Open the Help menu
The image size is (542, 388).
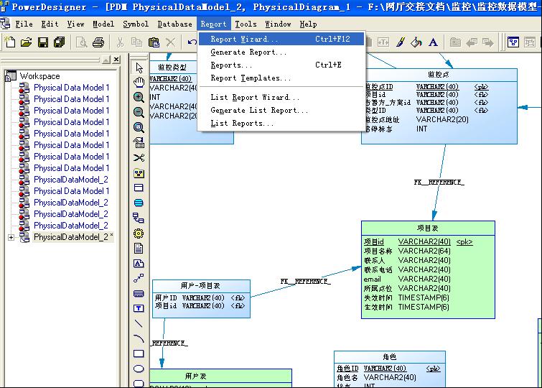click(309, 24)
